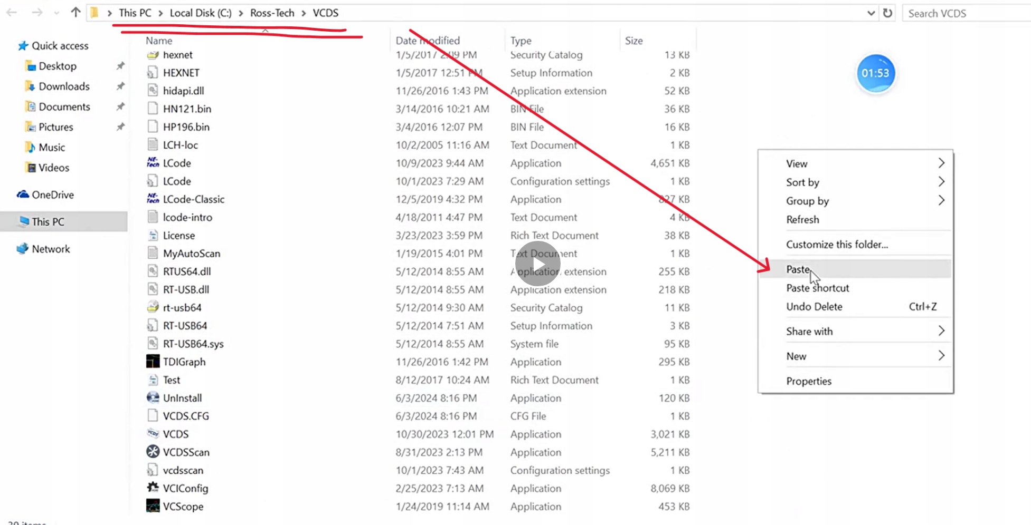Expand the Share with submenu arrow

[941, 330]
